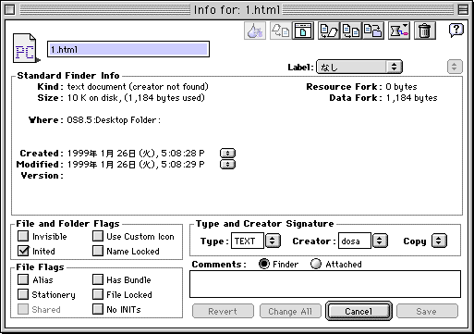Click the make alias toolbar icon
The width and height of the screenshot is (474, 334).
pyautogui.click(x=329, y=31)
